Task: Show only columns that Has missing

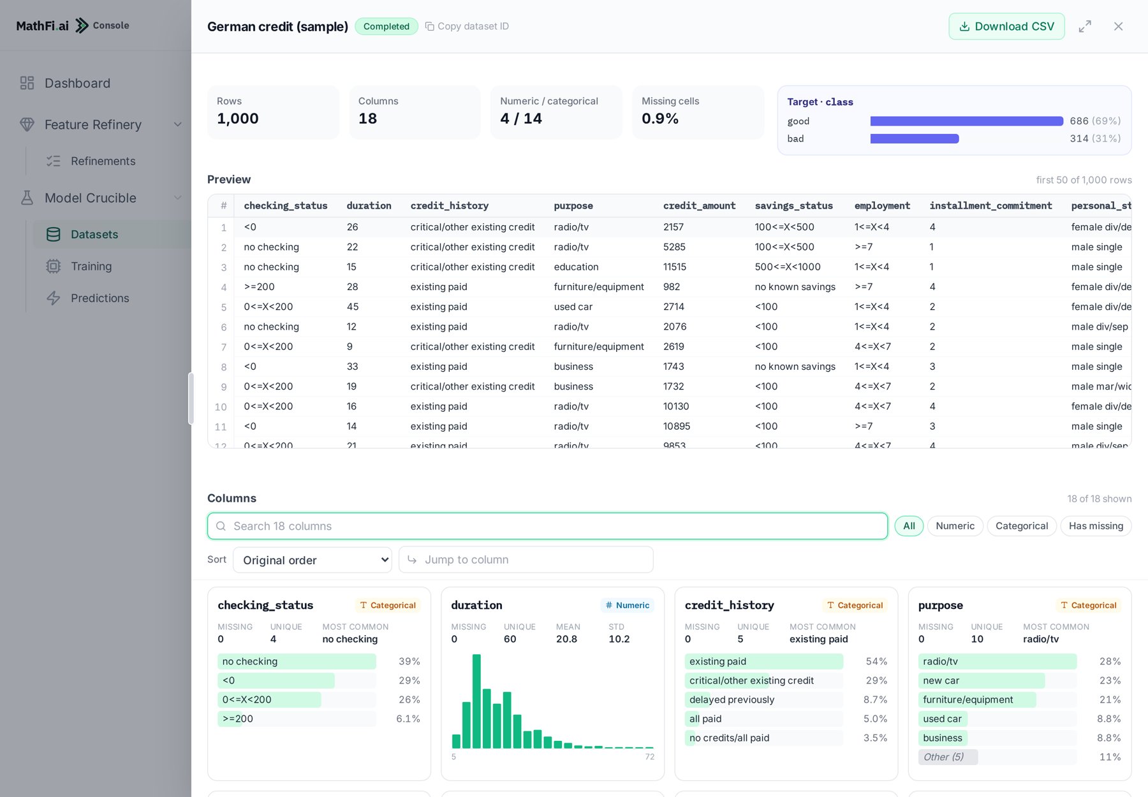Action: click(1096, 526)
